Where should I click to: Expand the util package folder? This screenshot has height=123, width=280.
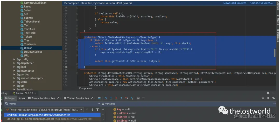pyautogui.click(x=15, y=86)
